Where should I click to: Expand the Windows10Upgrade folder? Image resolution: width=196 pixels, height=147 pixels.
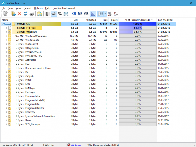(x=6, y=36)
